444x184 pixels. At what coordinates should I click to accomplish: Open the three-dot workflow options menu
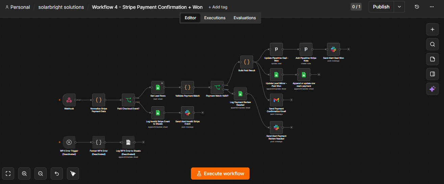click(x=432, y=7)
